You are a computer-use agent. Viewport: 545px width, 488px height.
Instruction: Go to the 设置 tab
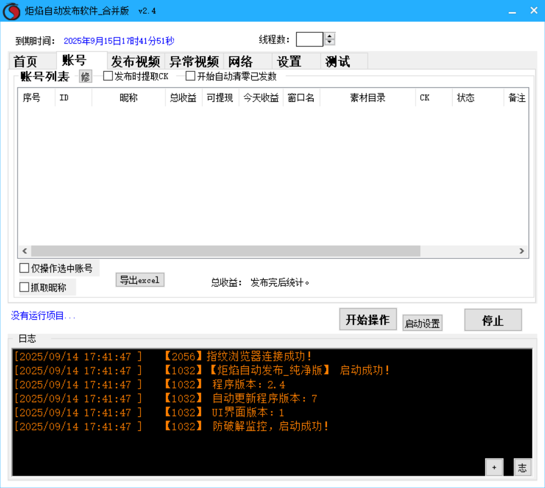pos(289,61)
